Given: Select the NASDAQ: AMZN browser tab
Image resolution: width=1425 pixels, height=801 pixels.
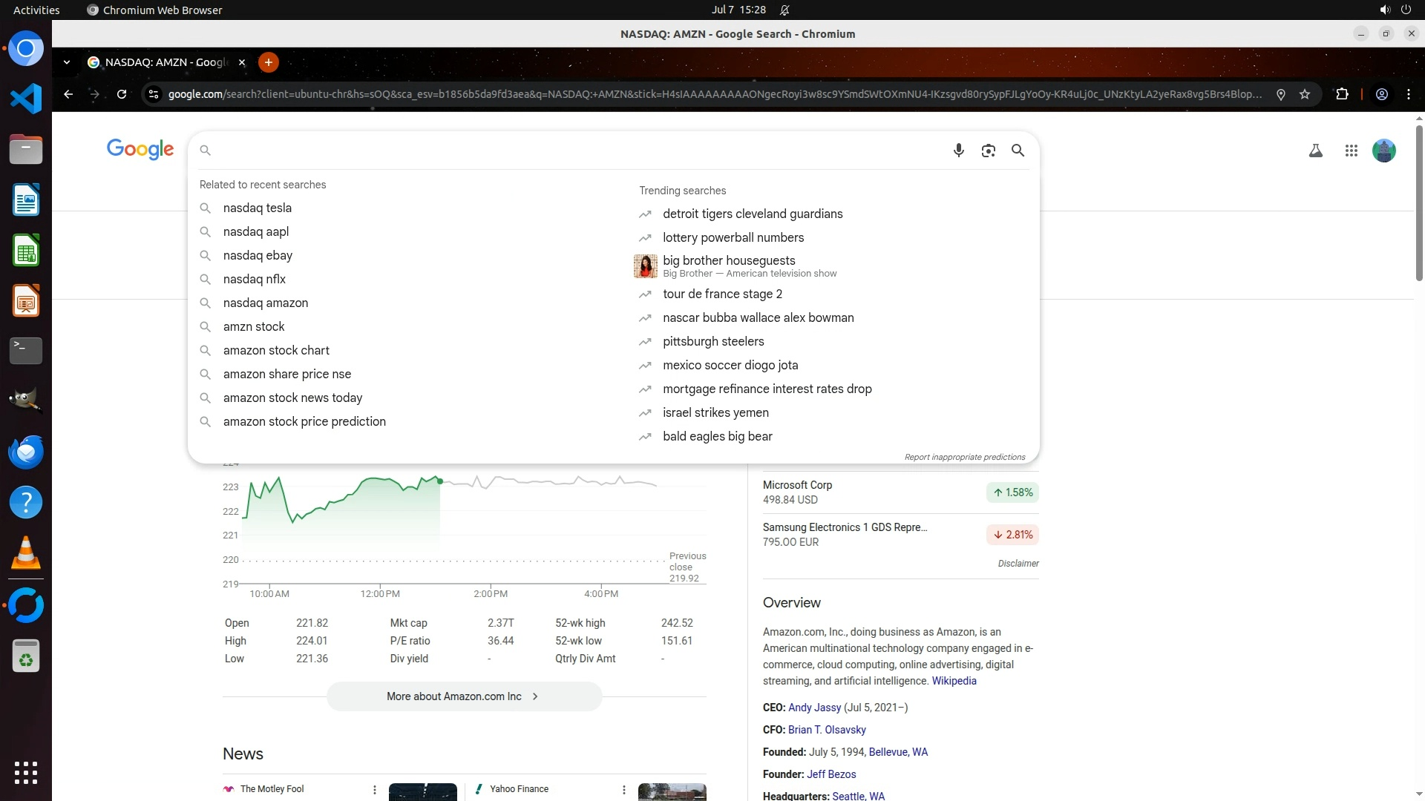Looking at the screenshot, I should point(165,62).
